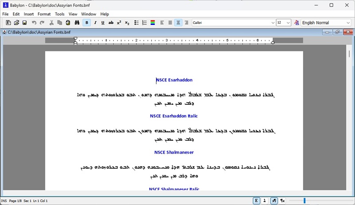This screenshot has width=355, height=205.
Task: Click the NSCE Esarhaddon heading
Action: (174, 80)
